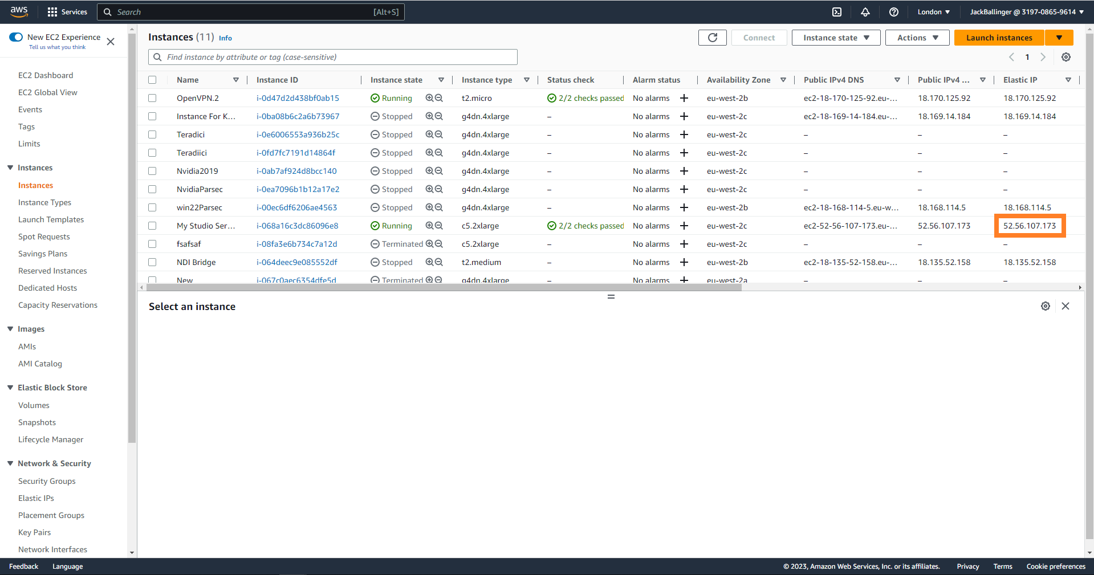Add alarm for win22Parsec instance
This screenshot has height=575, width=1094.
click(x=684, y=207)
